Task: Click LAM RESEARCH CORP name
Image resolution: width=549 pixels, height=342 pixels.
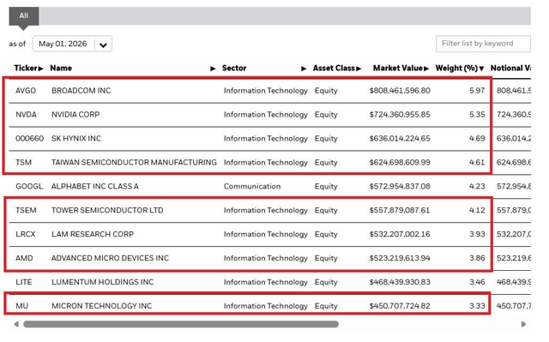Action: pos(93,234)
